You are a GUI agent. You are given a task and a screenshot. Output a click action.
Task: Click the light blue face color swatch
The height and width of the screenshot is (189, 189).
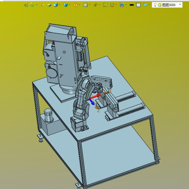(x=138, y=5)
